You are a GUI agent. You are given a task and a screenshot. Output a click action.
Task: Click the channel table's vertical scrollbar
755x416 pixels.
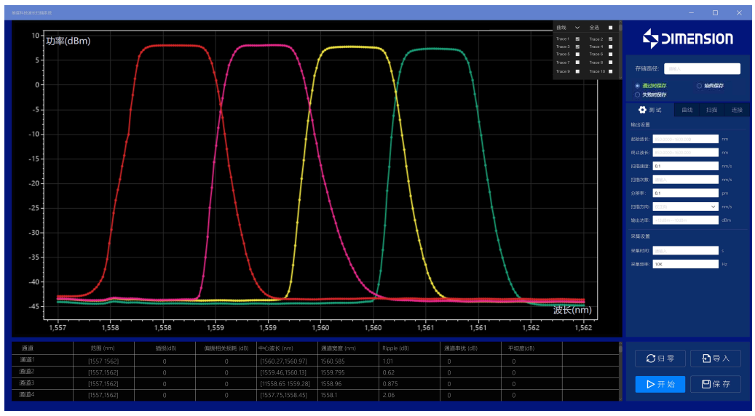pos(620,371)
